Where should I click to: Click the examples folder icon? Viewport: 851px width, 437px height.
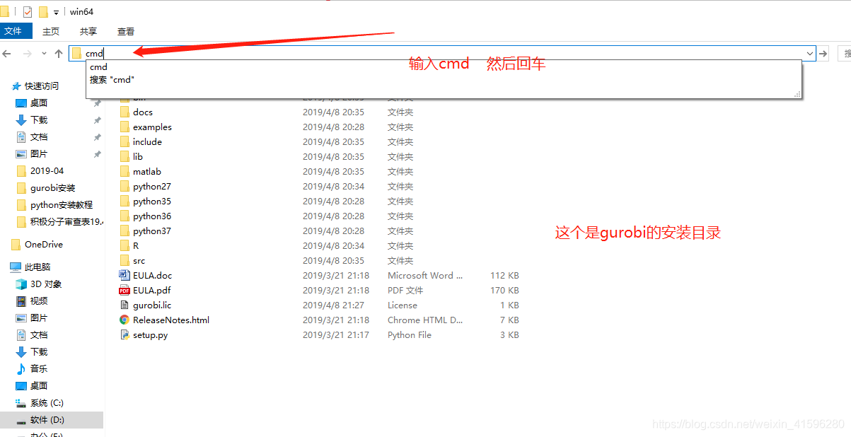coord(125,127)
